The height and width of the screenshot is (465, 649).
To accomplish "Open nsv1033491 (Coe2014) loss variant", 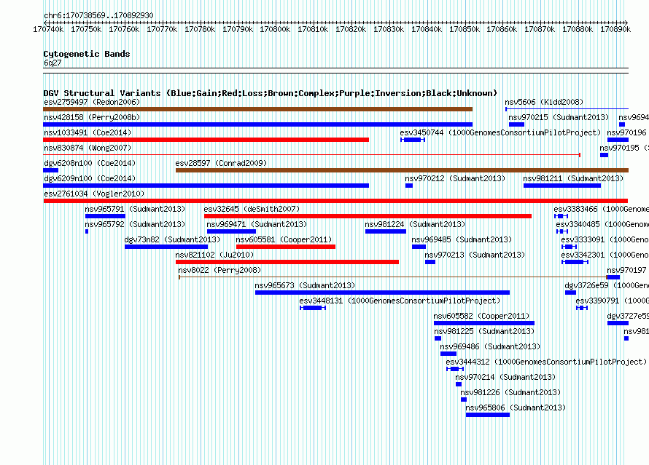I will [88, 132].
